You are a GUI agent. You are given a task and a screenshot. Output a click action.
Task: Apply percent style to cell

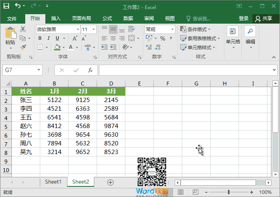click(162, 38)
